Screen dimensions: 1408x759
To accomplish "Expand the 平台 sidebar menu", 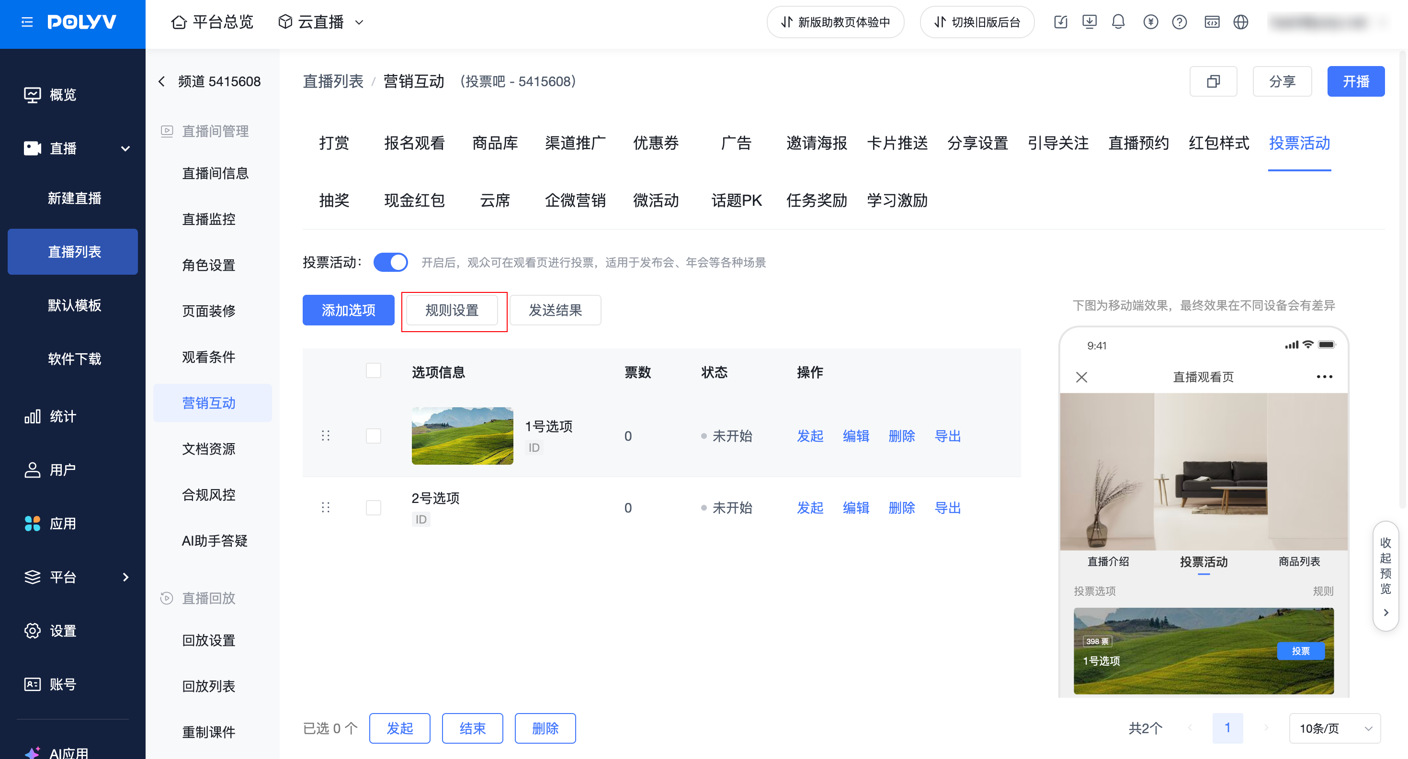I will pos(125,577).
